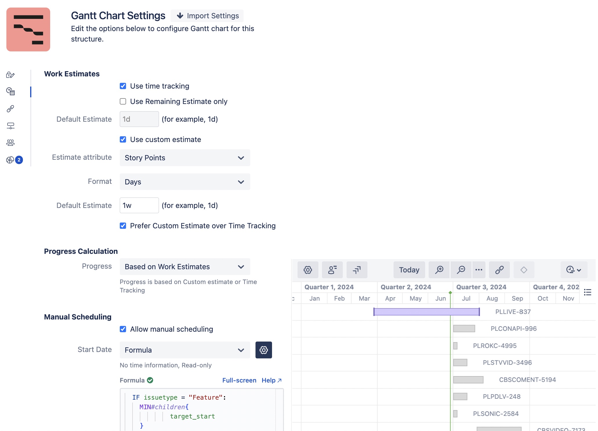Open the Gantt chart permissions settings icon
This screenshot has width=598, height=431.
[10, 75]
